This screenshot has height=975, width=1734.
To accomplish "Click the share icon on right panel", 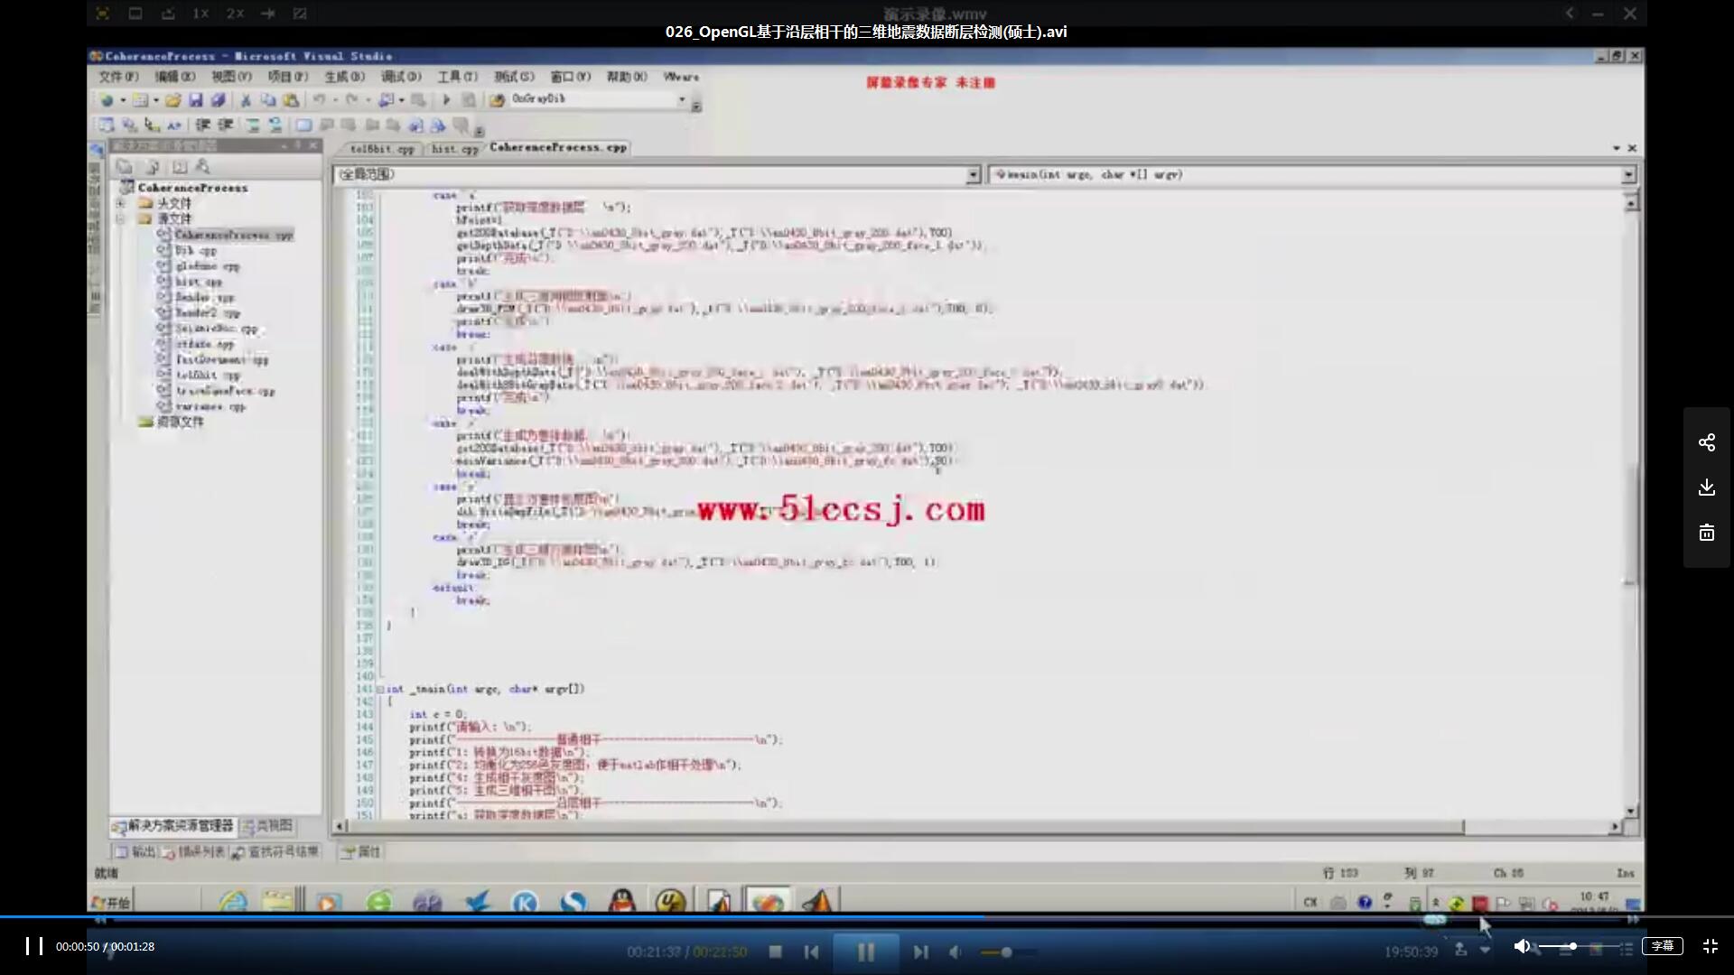I will (1706, 442).
